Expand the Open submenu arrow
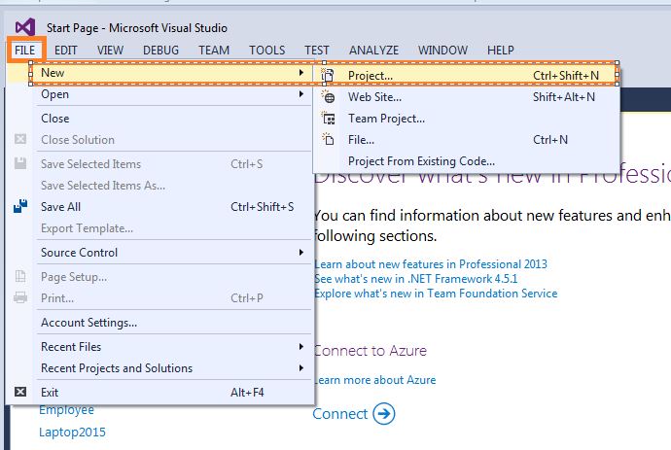The width and height of the screenshot is (671, 450). pos(301,93)
